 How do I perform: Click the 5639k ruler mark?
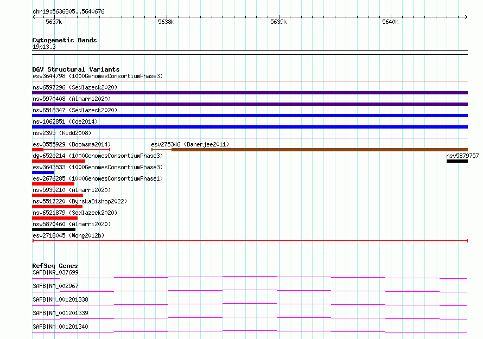(278, 22)
